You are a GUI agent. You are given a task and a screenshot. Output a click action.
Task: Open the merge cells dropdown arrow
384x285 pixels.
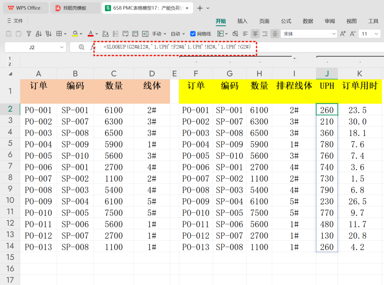coord(226,34)
